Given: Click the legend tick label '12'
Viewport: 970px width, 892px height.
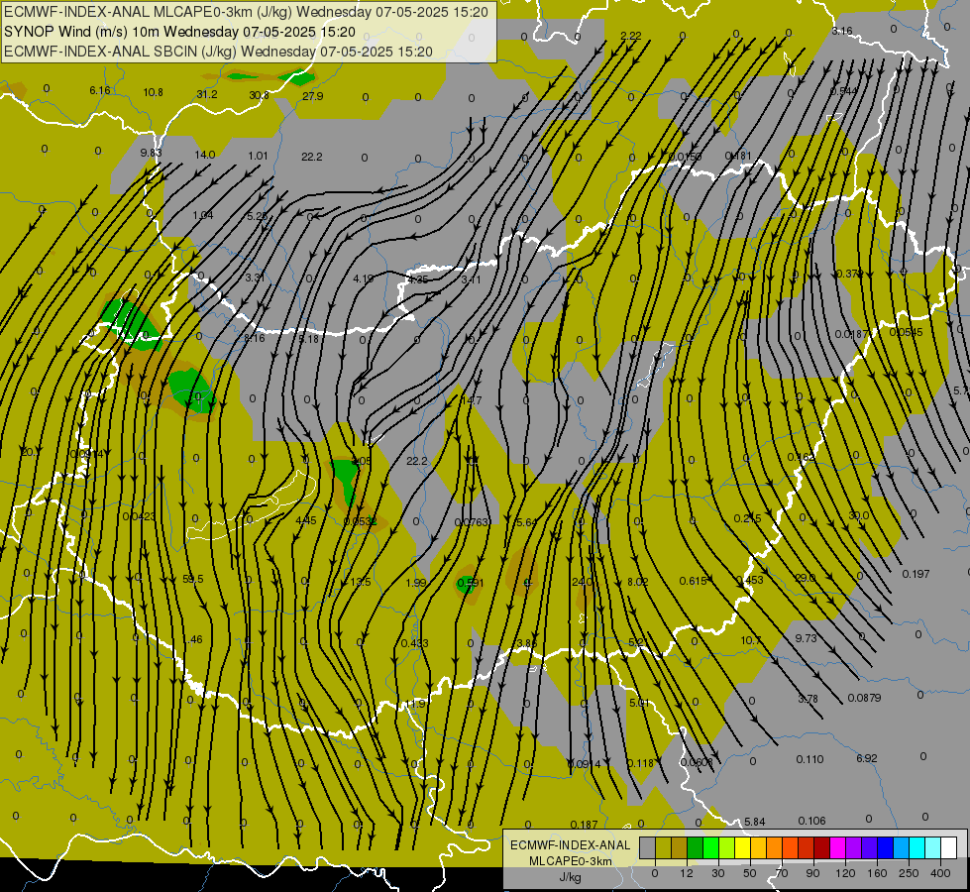Looking at the screenshot, I should 686,873.
